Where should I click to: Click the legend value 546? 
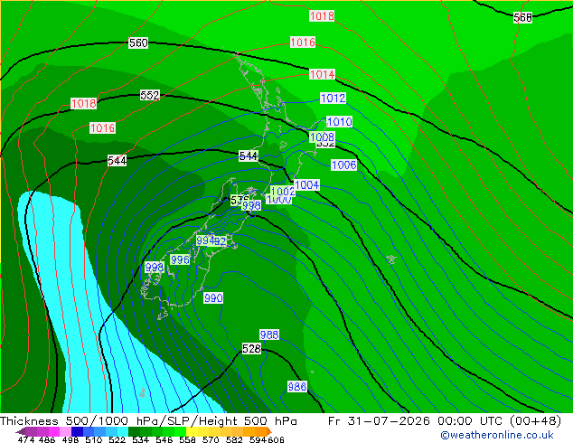coord(164,439)
